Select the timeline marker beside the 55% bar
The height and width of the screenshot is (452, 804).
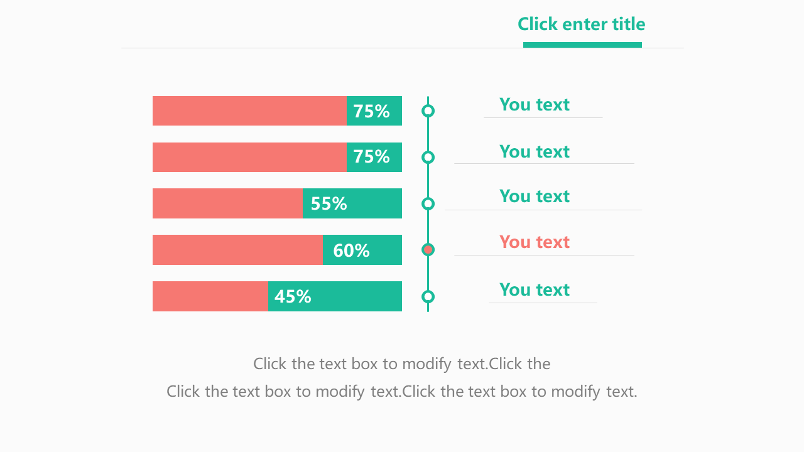point(428,203)
